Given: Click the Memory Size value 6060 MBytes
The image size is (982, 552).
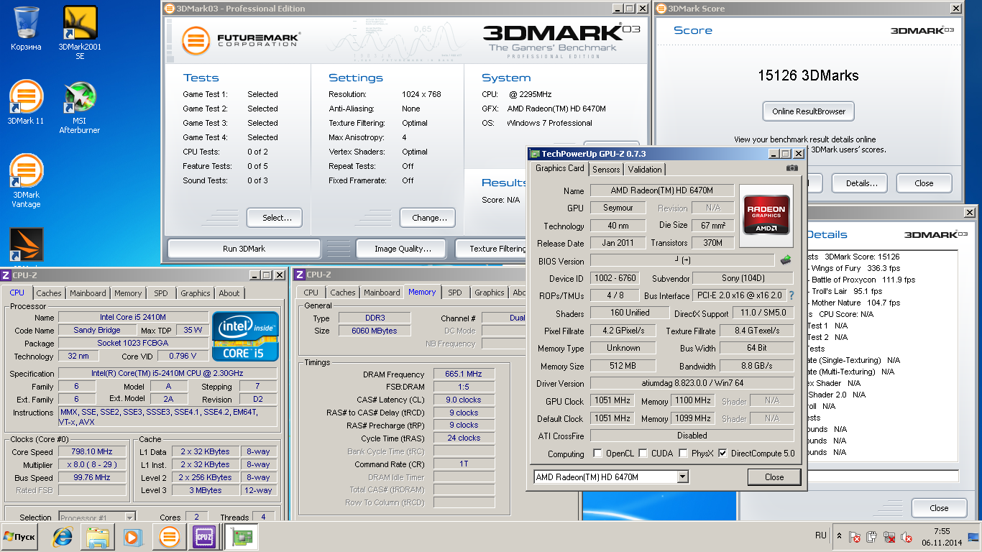Looking at the screenshot, I should click(374, 331).
